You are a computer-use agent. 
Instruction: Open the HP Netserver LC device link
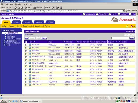[x=39, y=57]
